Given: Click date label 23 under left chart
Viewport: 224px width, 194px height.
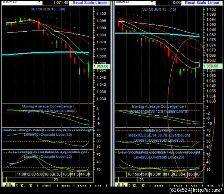Looking at the screenshot, I should [x=56, y=180].
